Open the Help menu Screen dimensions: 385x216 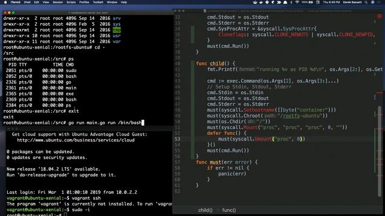tap(124, 2)
